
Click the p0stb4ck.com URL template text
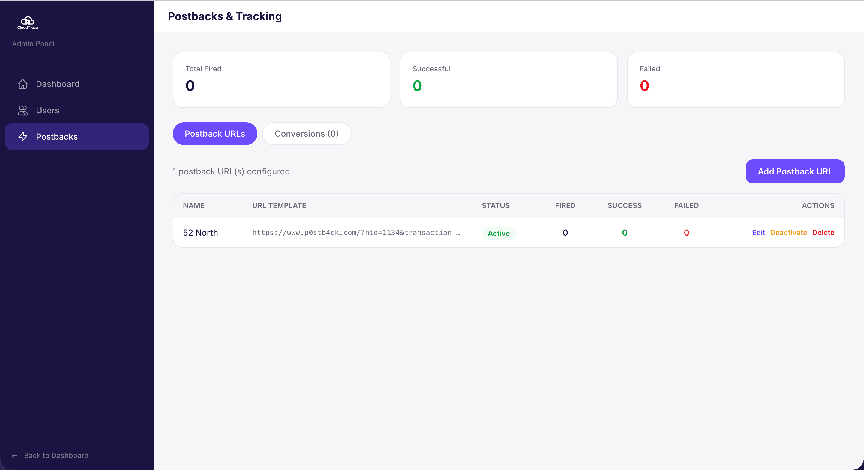[x=356, y=233]
